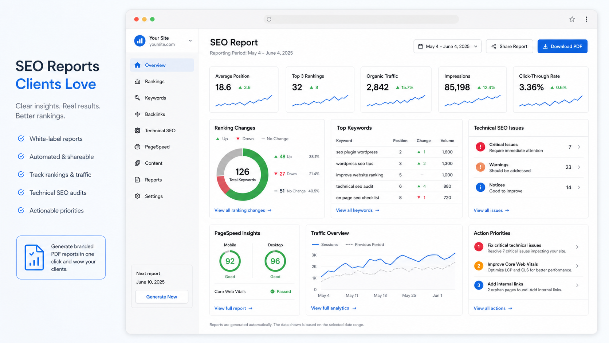609x343 pixels.
Task: Click the Backlinks icon in the sidebar
Action: click(137, 114)
